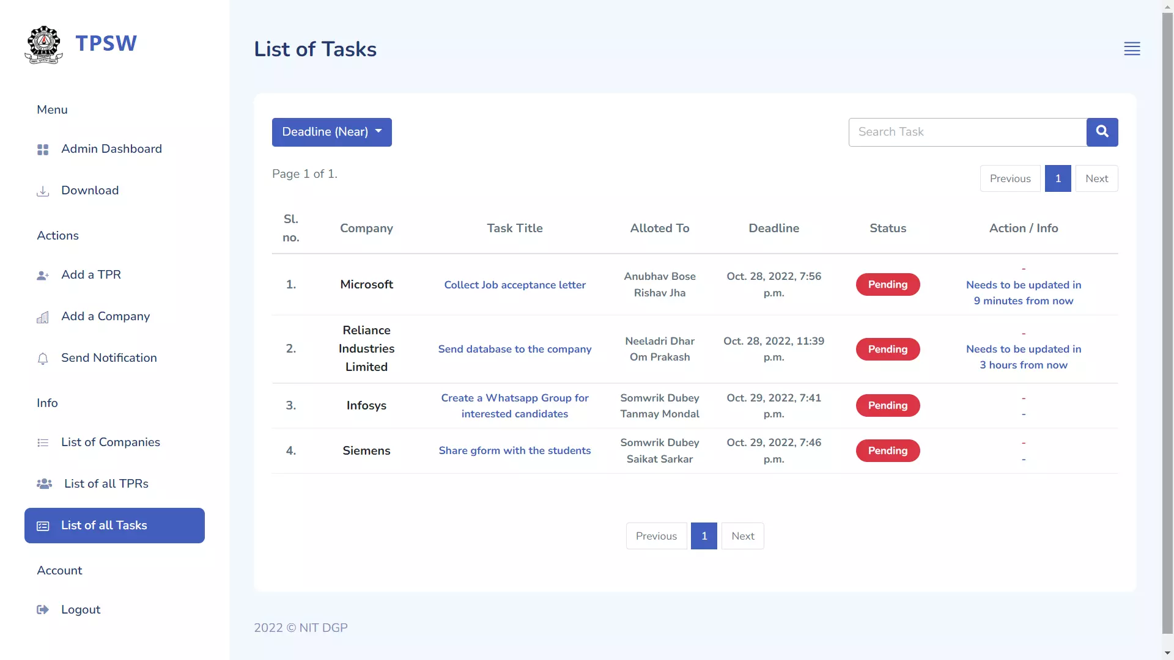Screen dimensions: 1174x660
Task: Click the Add a TPR person icon
Action: tap(42, 274)
